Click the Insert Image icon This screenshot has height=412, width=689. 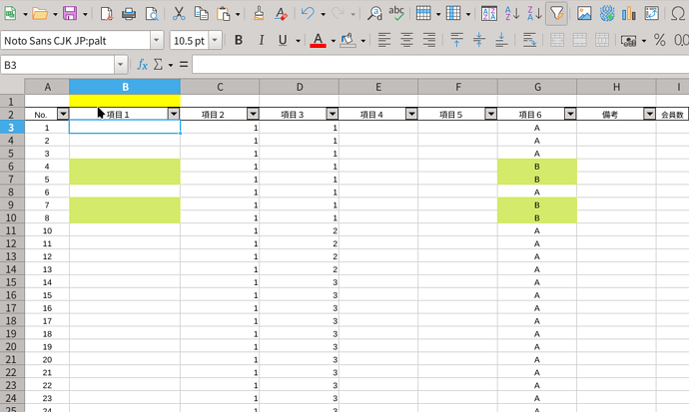[584, 14]
